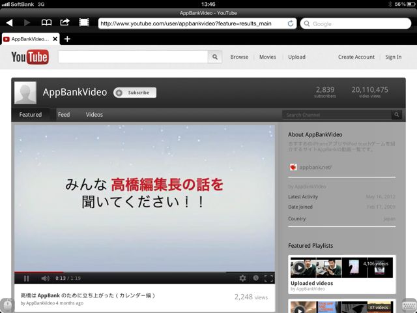Image resolution: width=417 pixels, height=313 pixels.
Task: Select the AppBankVideo tab
Action: click(x=31, y=39)
